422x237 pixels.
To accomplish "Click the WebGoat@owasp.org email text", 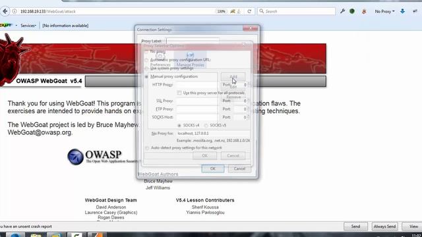I will (x=40, y=132).
